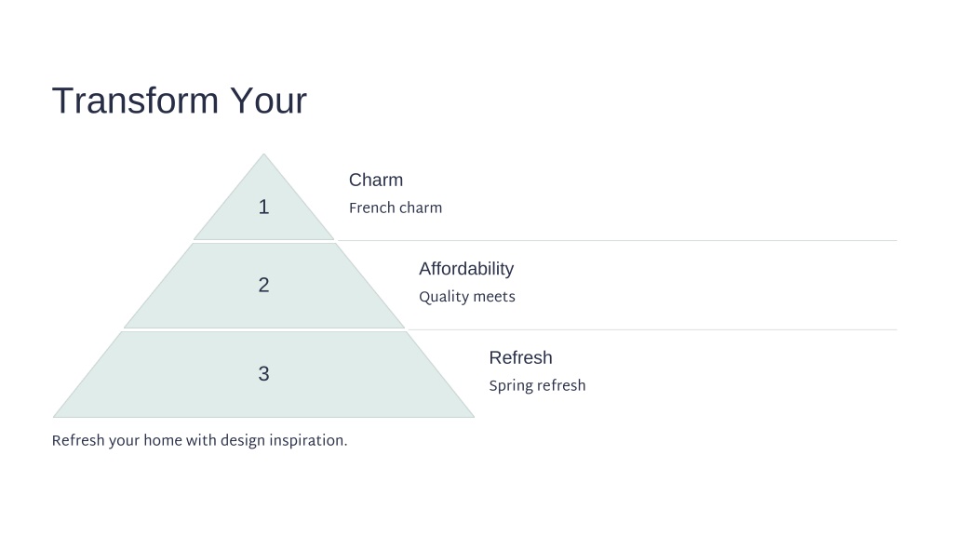Select the 'French charm' description
This screenshot has height=536, width=953.
coord(395,208)
